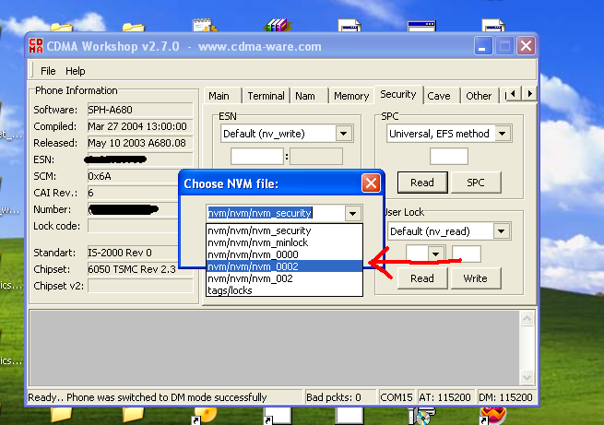Click the AT: 115200 status entry
Image resolution: width=604 pixels, height=425 pixels.
pyautogui.click(x=444, y=397)
